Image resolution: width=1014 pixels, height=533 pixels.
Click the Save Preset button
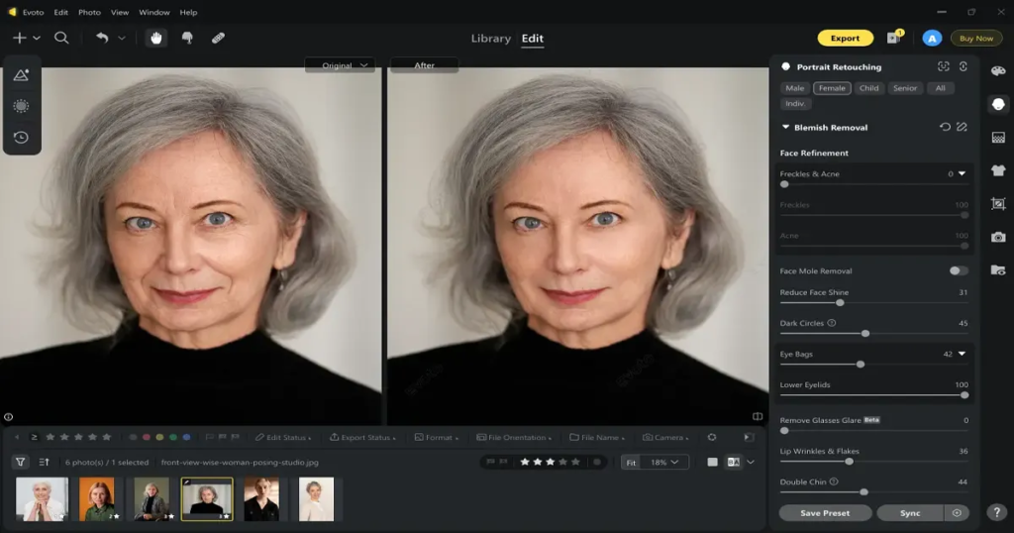[x=825, y=513]
